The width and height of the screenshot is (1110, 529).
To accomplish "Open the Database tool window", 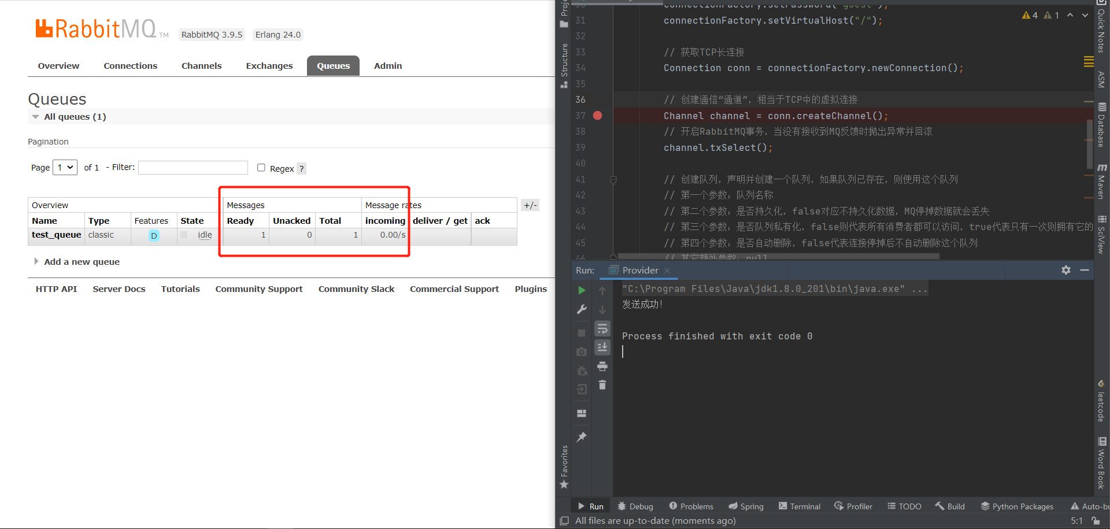I will [1102, 125].
